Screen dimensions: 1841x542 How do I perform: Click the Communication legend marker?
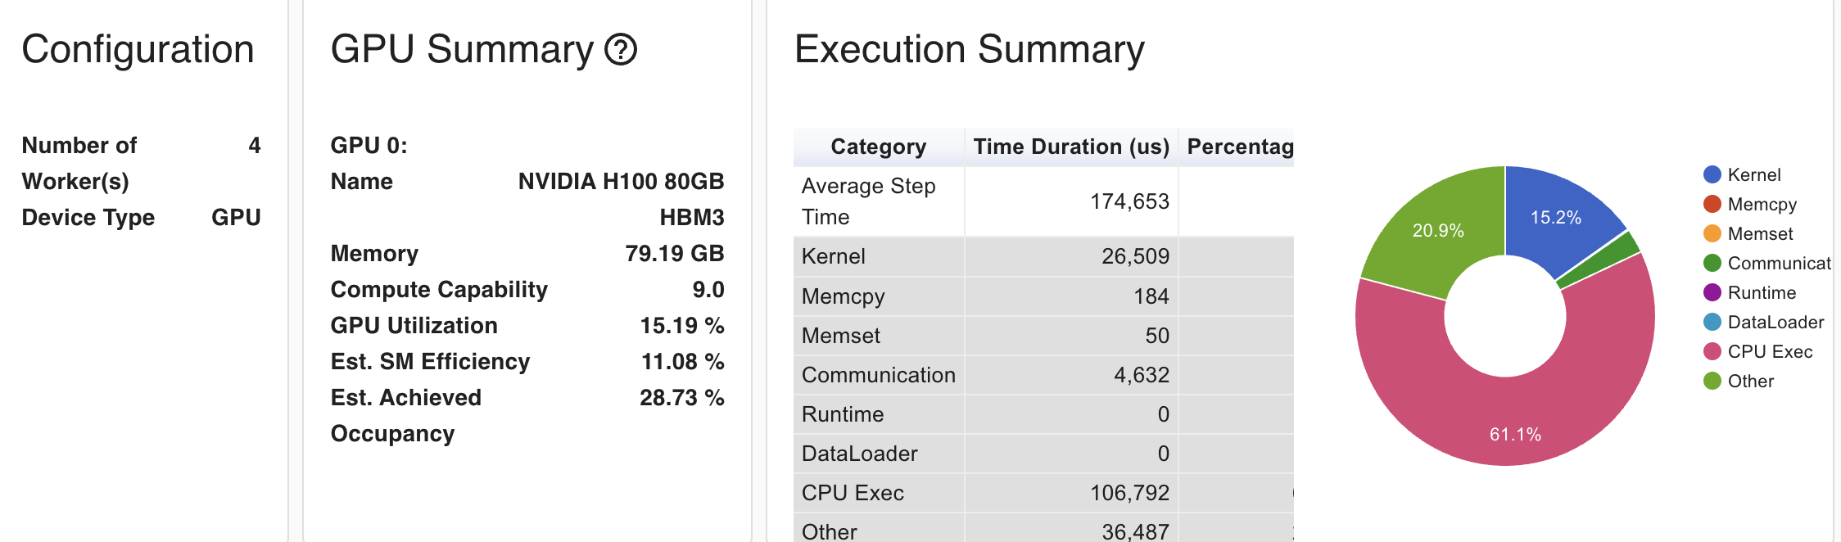[x=1712, y=263]
